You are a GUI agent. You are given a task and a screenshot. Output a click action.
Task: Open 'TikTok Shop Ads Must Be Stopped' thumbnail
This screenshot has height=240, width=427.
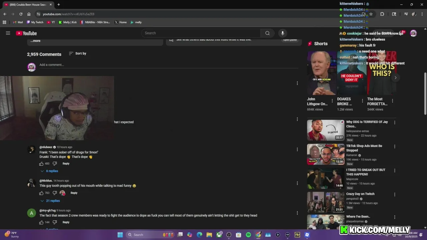326,154
